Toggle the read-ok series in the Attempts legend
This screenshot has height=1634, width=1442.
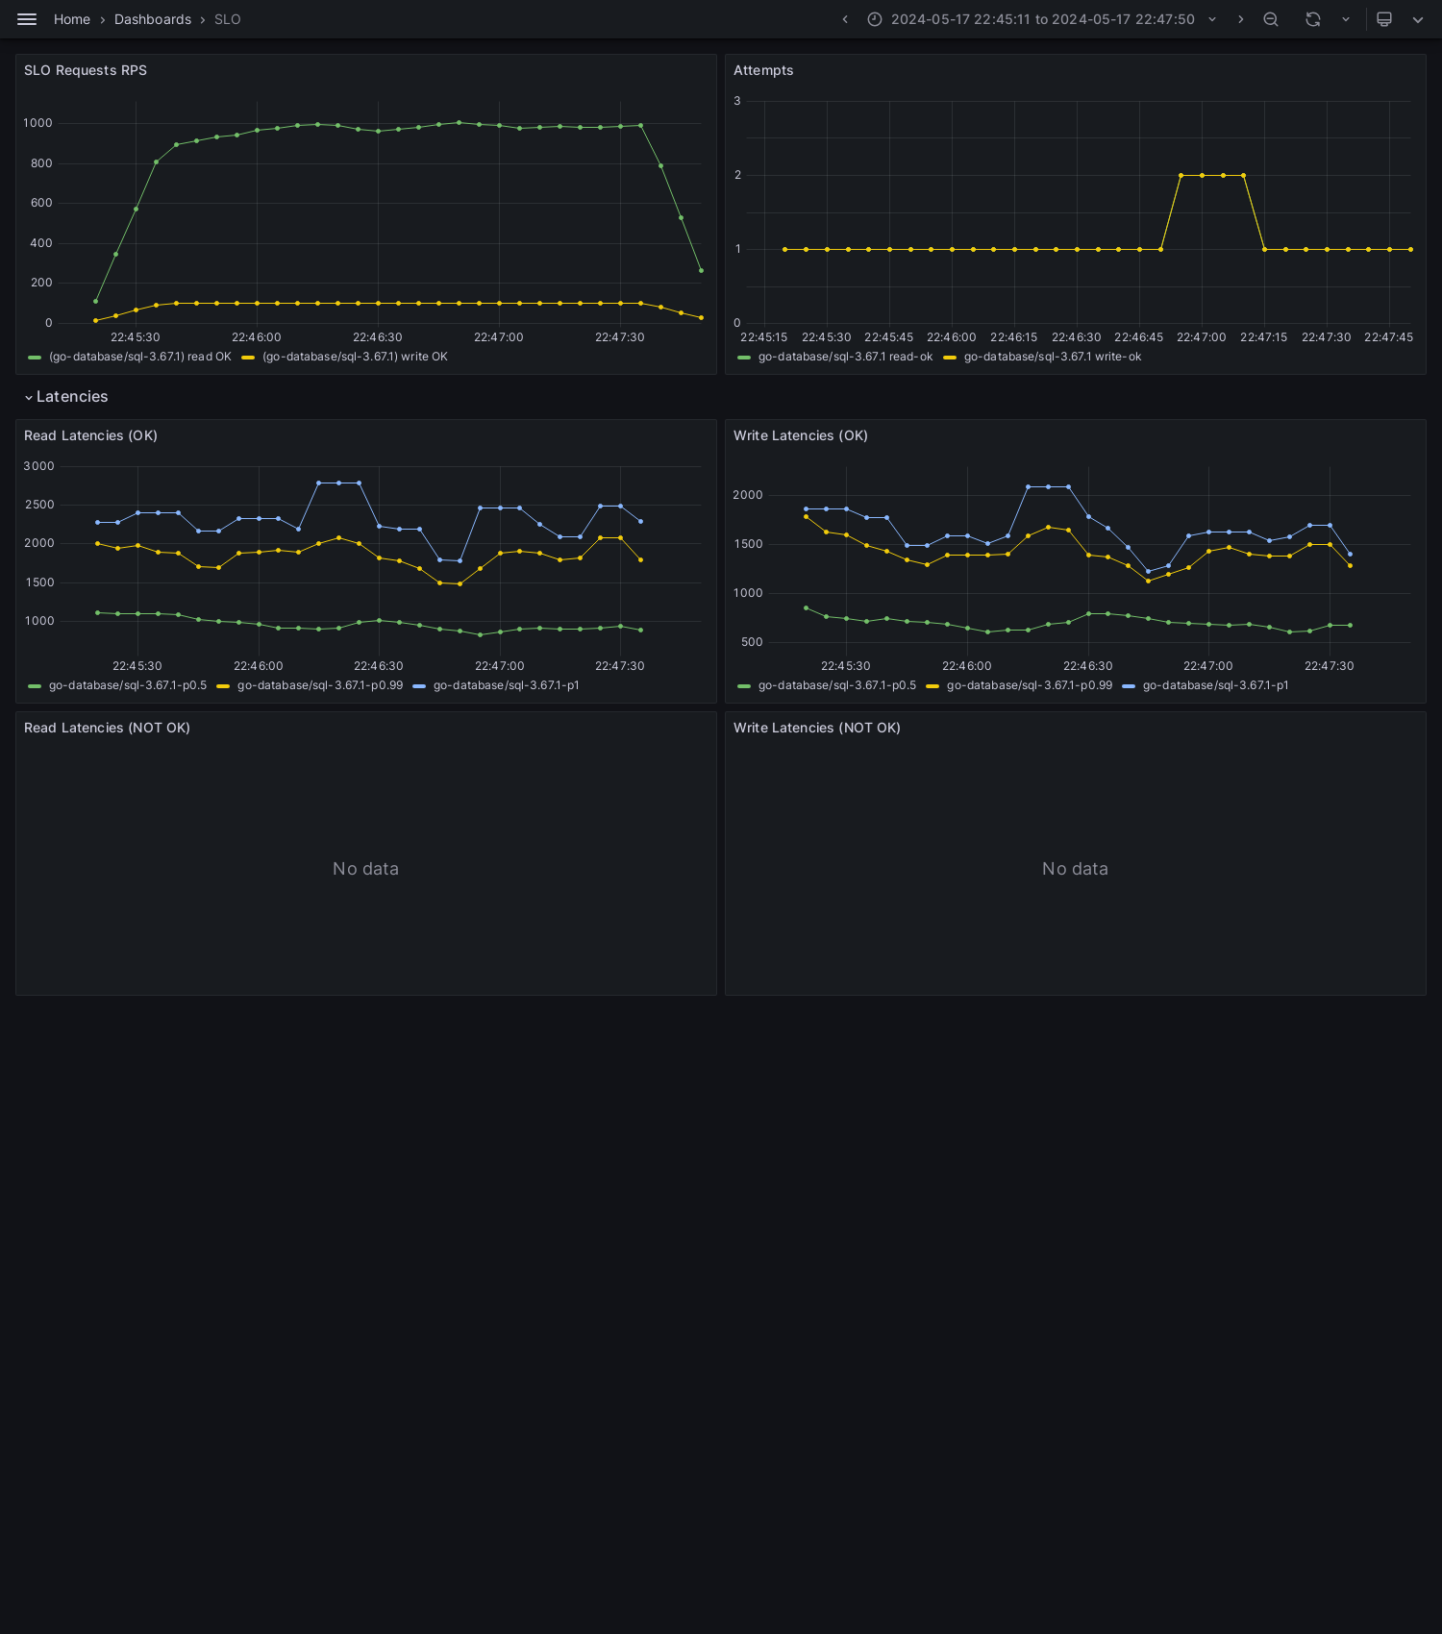pos(845,357)
